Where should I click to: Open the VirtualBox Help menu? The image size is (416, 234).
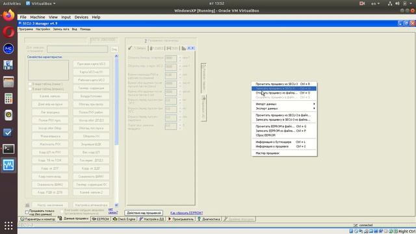coord(96,17)
